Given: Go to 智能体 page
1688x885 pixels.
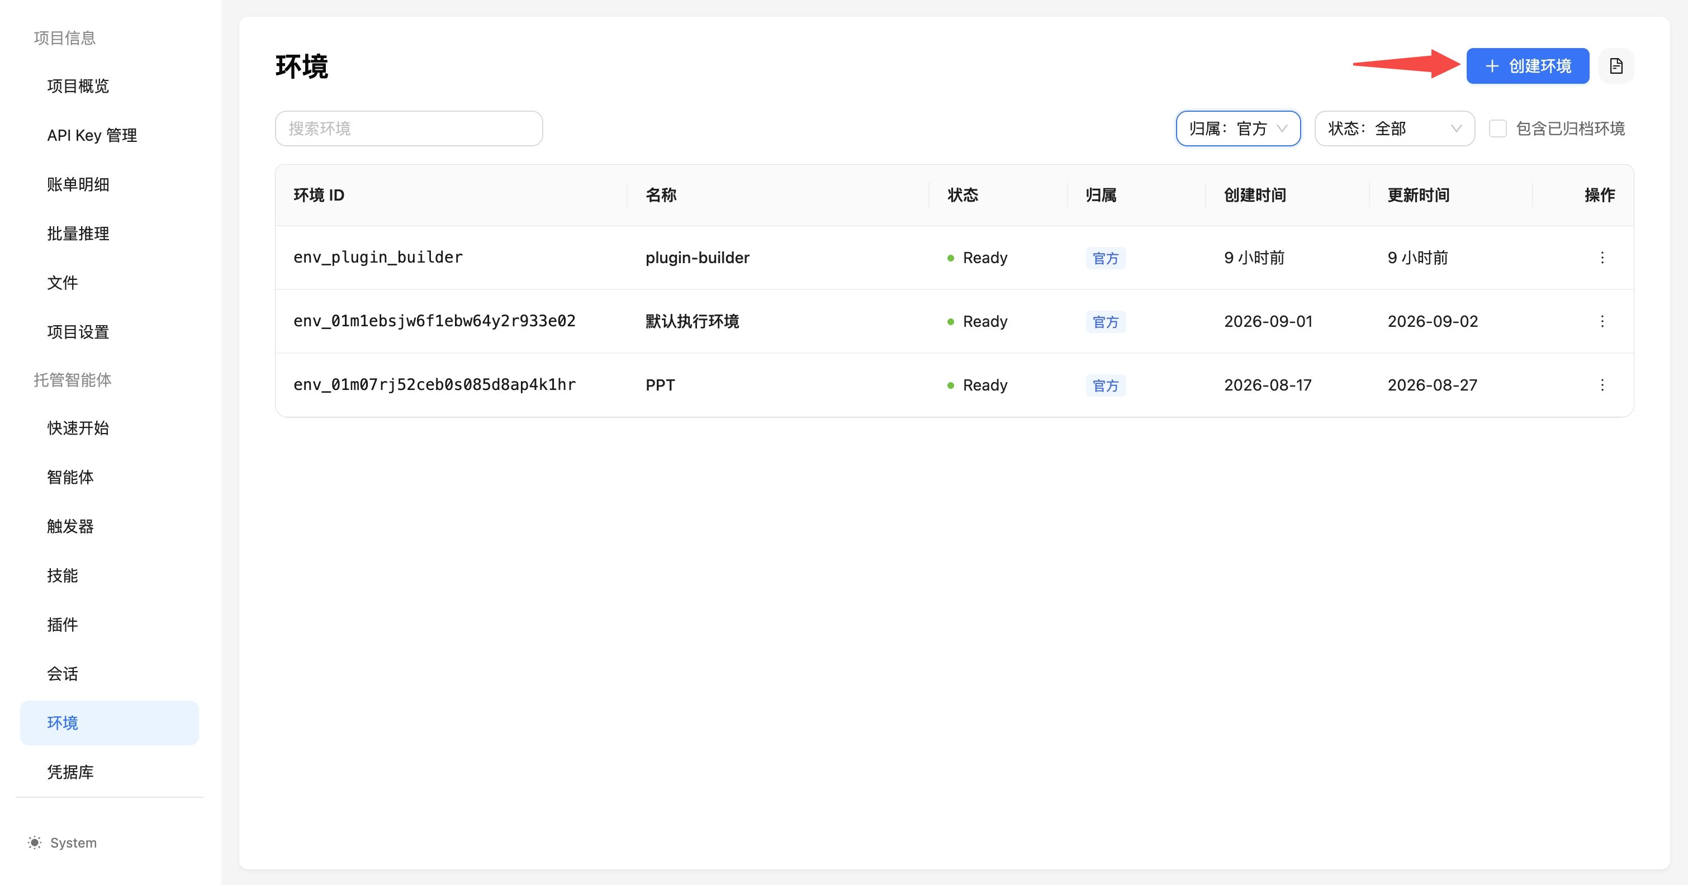Looking at the screenshot, I should click(x=110, y=477).
